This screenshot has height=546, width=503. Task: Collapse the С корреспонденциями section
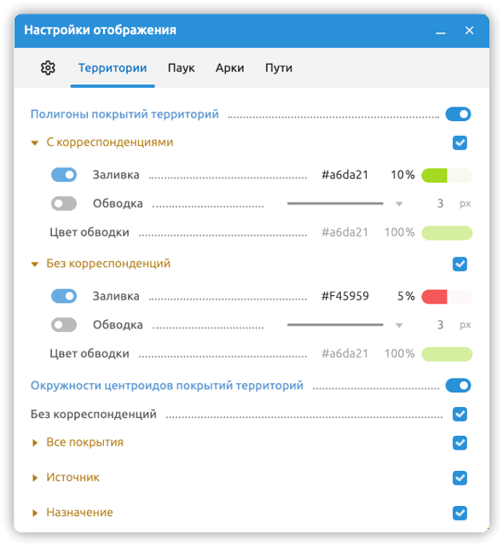(35, 142)
